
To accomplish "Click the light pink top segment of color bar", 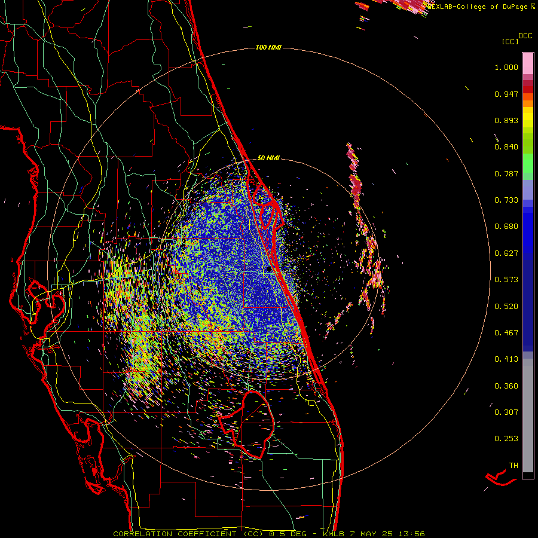I will click(528, 63).
